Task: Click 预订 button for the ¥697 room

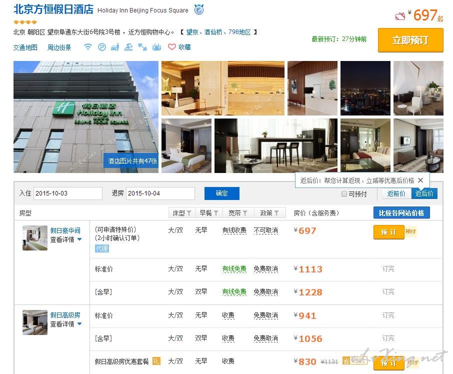Action: pyautogui.click(x=388, y=232)
